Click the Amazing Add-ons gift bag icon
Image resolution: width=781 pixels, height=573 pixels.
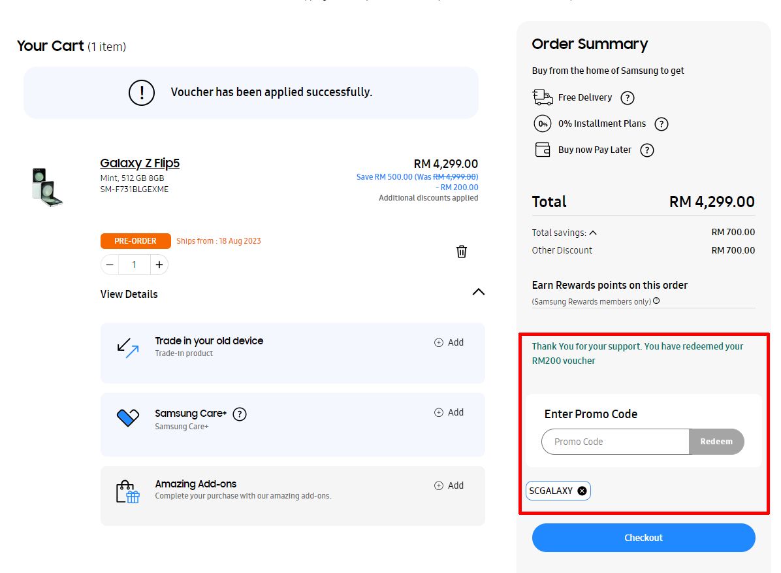(x=128, y=492)
